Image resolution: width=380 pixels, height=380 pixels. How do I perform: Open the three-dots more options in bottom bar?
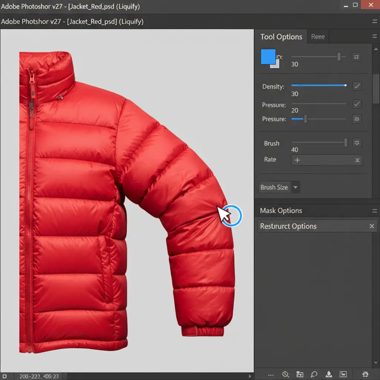(x=271, y=374)
